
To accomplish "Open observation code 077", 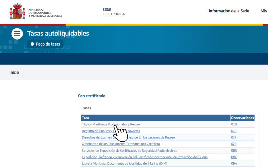I will (233, 137).
